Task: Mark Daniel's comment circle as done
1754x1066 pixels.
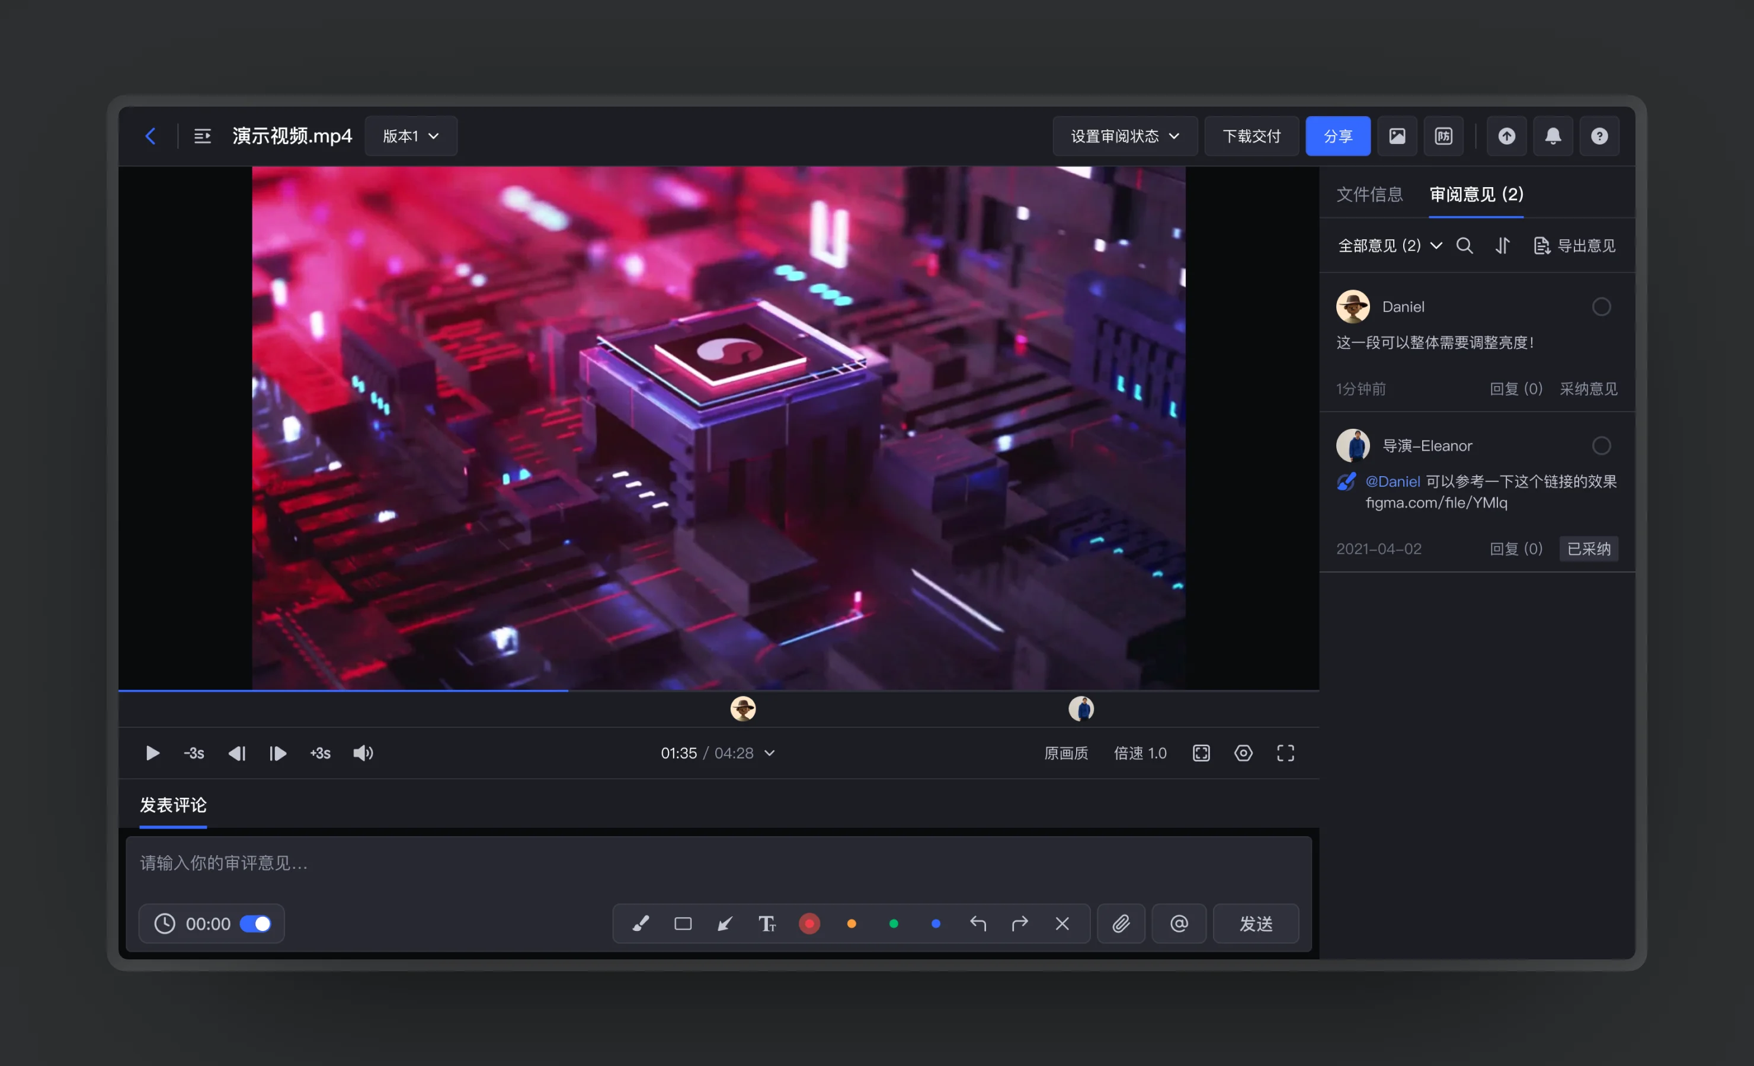Action: coord(1601,307)
